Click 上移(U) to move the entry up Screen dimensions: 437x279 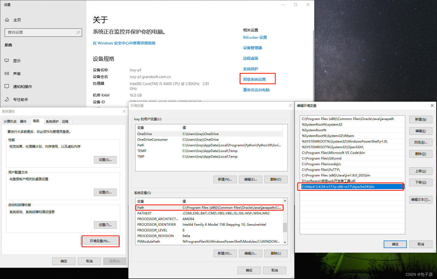pyautogui.click(x=420, y=171)
